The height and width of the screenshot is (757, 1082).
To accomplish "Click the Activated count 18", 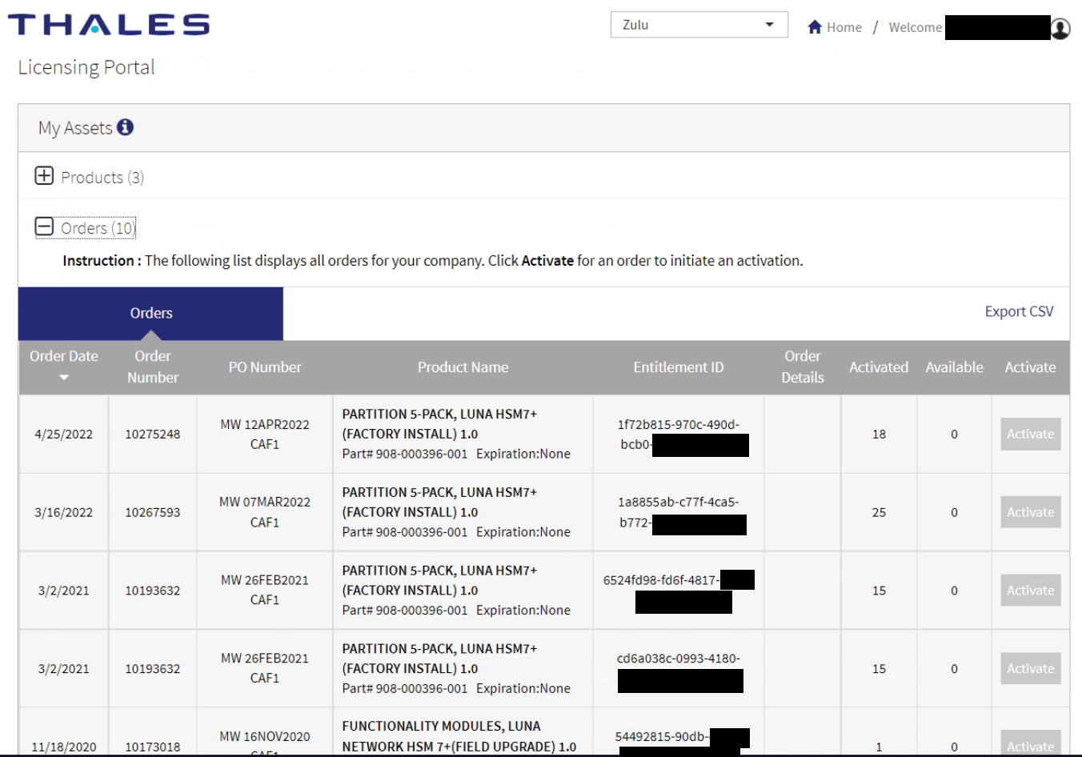I will tap(879, 435).
